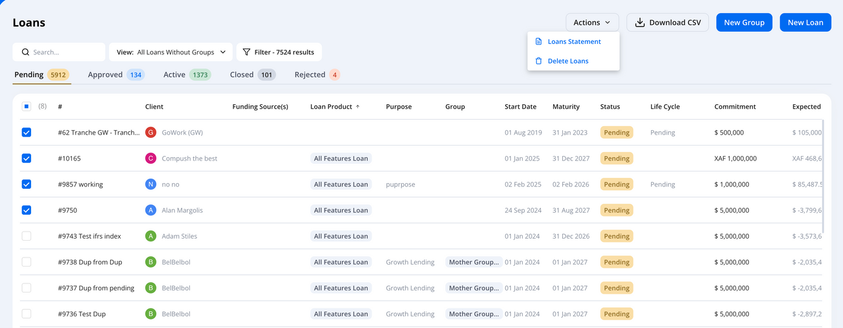Click the Delete Loans trash icon
The width and height of the screenshot is (843, 328).
click(539, 61)
